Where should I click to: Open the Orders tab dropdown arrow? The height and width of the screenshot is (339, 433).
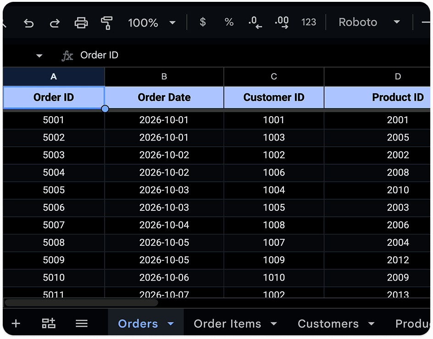tap(171, 323)
